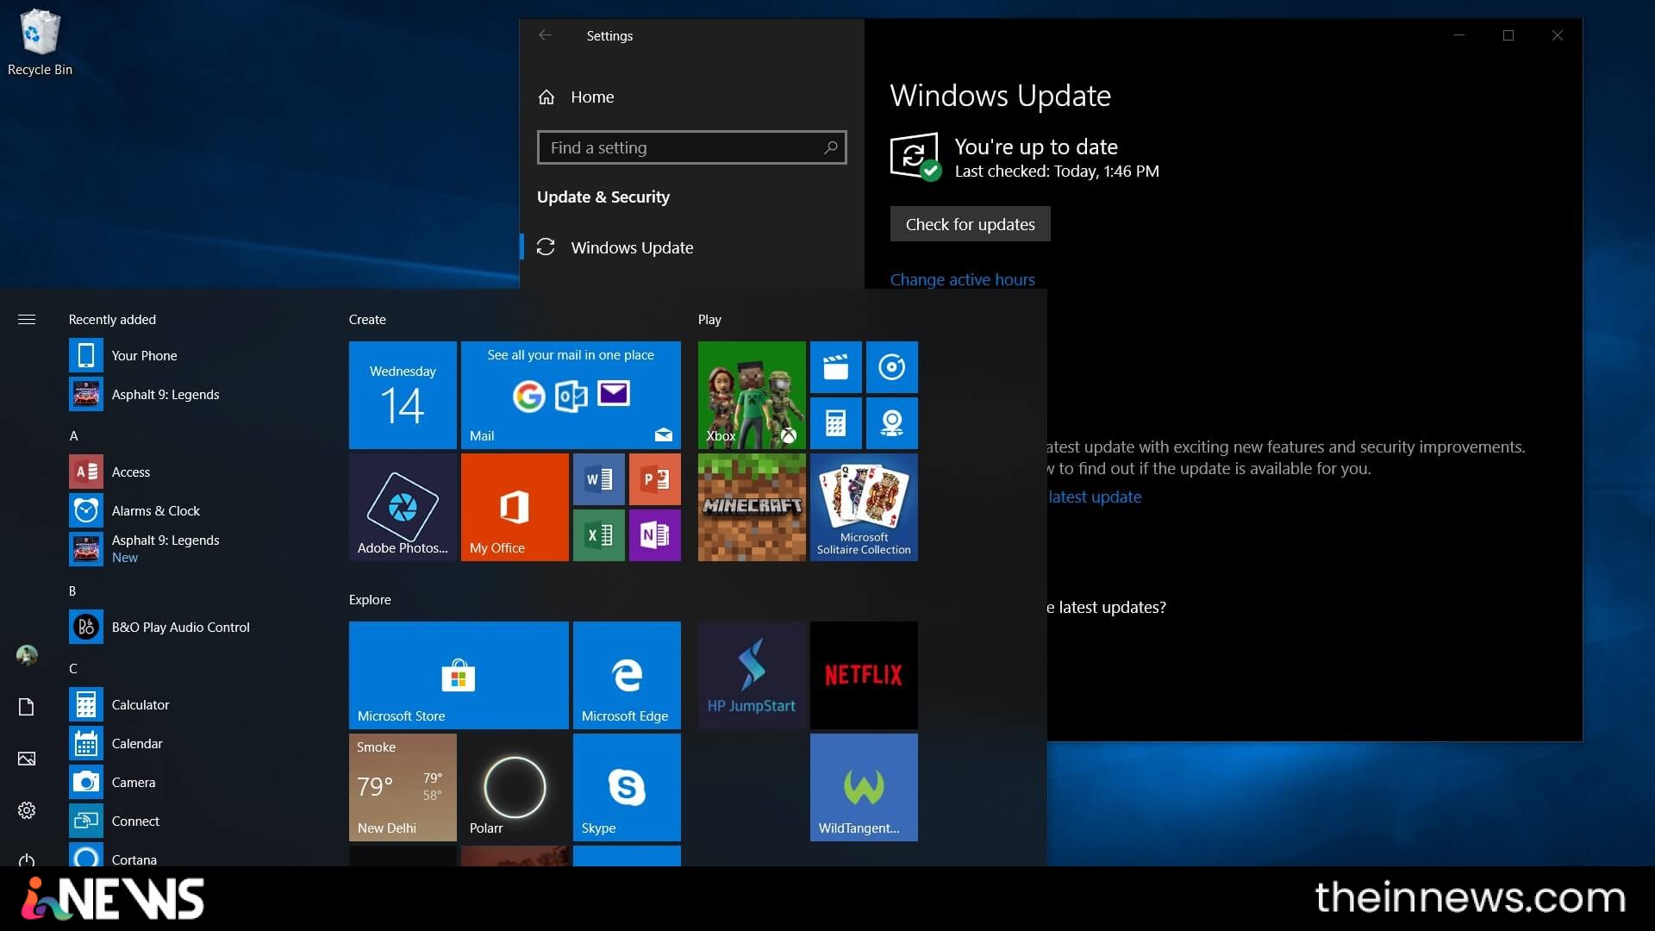The image size is (1655, 931).
Task: Open the My Office tile
Action: tap(515, 507)
